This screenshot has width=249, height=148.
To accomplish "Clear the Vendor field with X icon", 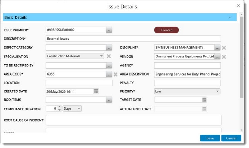I will tap(224, 57).
